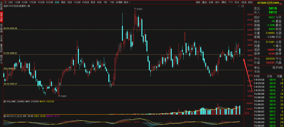Select the 45日线 timeframe
The width and height of the screenshot is (284, 127).
pos(85,2)
